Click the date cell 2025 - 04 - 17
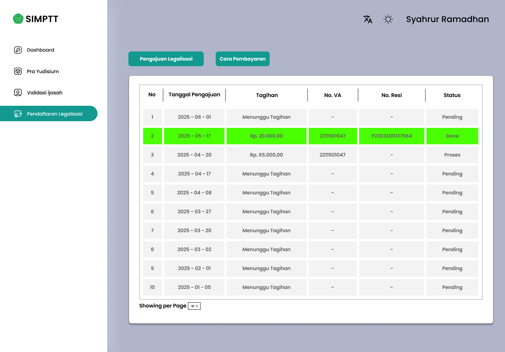 click(194, 174)
